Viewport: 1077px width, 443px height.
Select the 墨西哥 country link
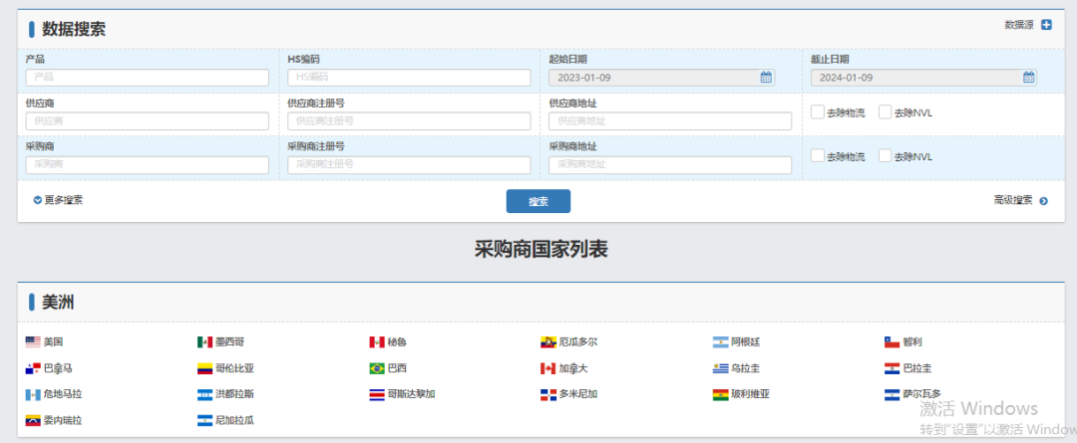(x=229, y=341)
